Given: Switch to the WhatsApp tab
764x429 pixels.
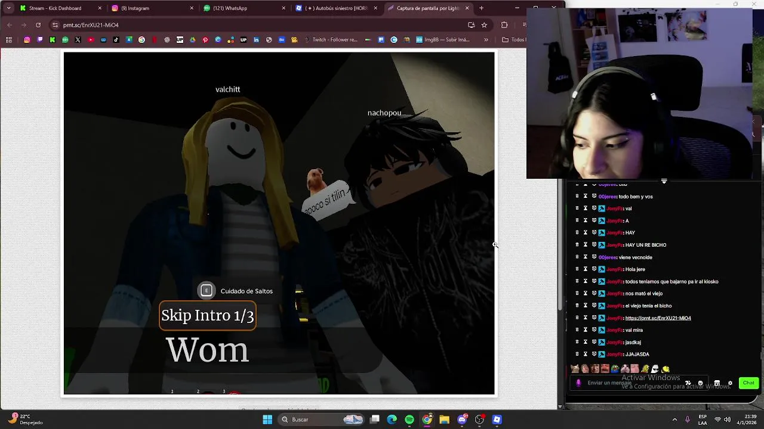Looking at the screenshot, I should click(x=245, y=8).
